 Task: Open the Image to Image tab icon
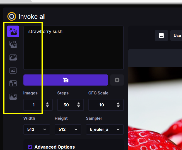pyautogui.click(x=13, y=44)
